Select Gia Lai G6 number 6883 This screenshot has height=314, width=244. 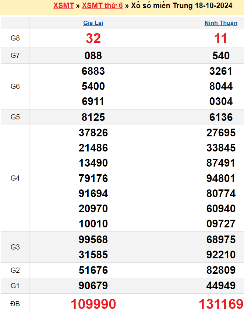click(93, 71)
